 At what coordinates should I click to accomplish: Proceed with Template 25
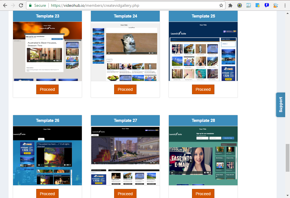(203, 89)
